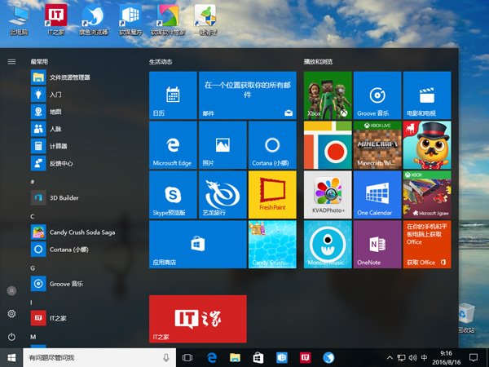The image size is (489, 367).
Task: Click the Cortana search box in taskbar
Action: (94, 357)
